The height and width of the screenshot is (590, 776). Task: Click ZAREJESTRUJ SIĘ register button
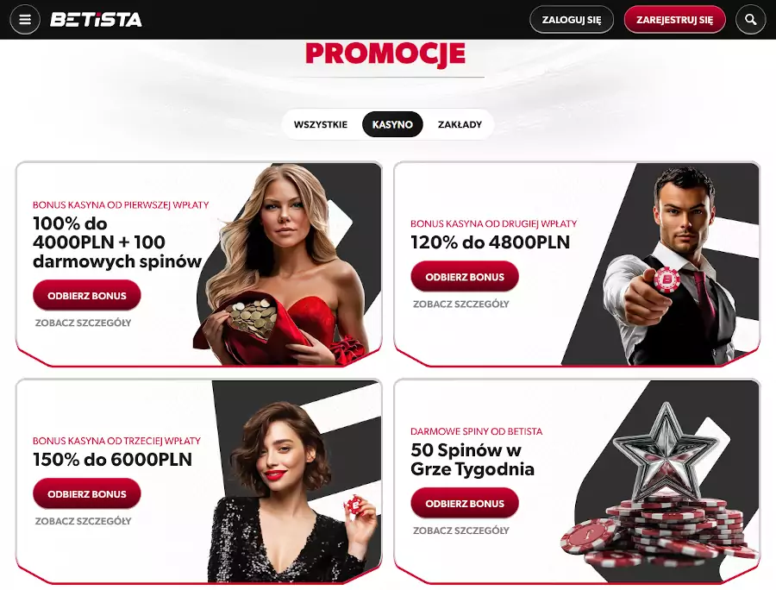674,20
